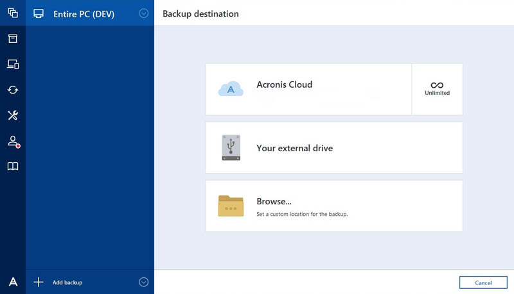Open the Backup section in the sidebar

tap(13, 13)
